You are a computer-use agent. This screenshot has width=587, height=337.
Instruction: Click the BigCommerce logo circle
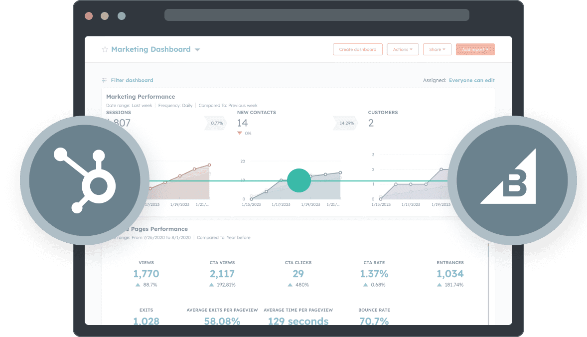[512, 180]
